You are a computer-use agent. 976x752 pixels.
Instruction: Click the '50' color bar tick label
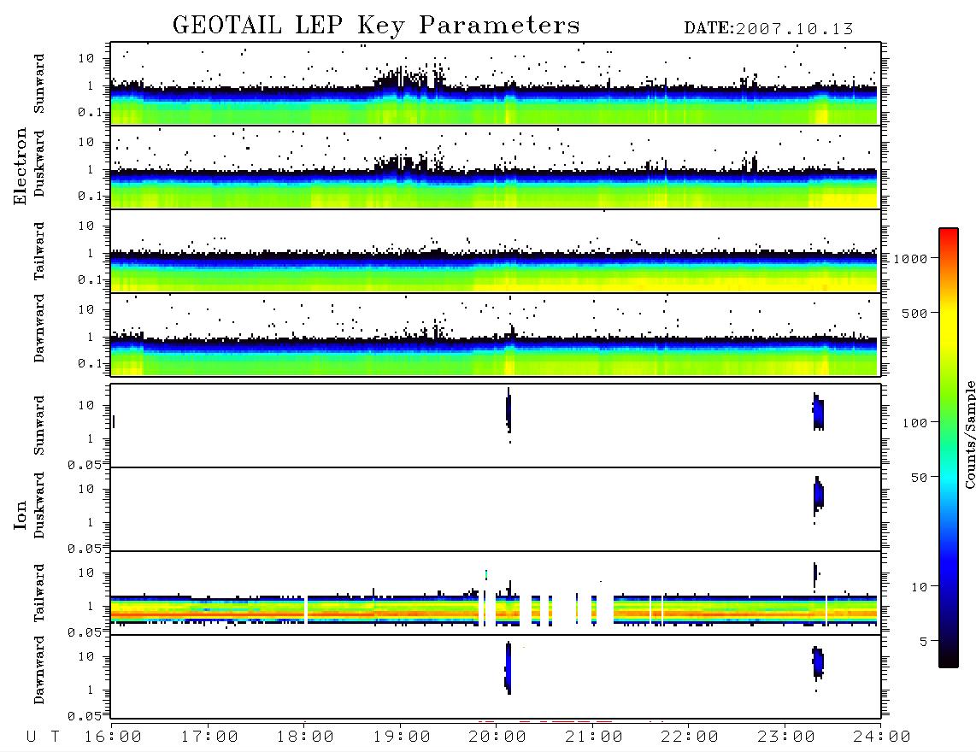(x=920, y=478)
